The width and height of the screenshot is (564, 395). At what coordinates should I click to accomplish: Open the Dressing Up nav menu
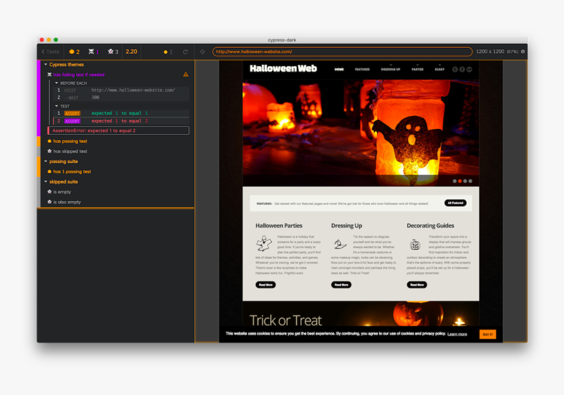coord(390,69)
